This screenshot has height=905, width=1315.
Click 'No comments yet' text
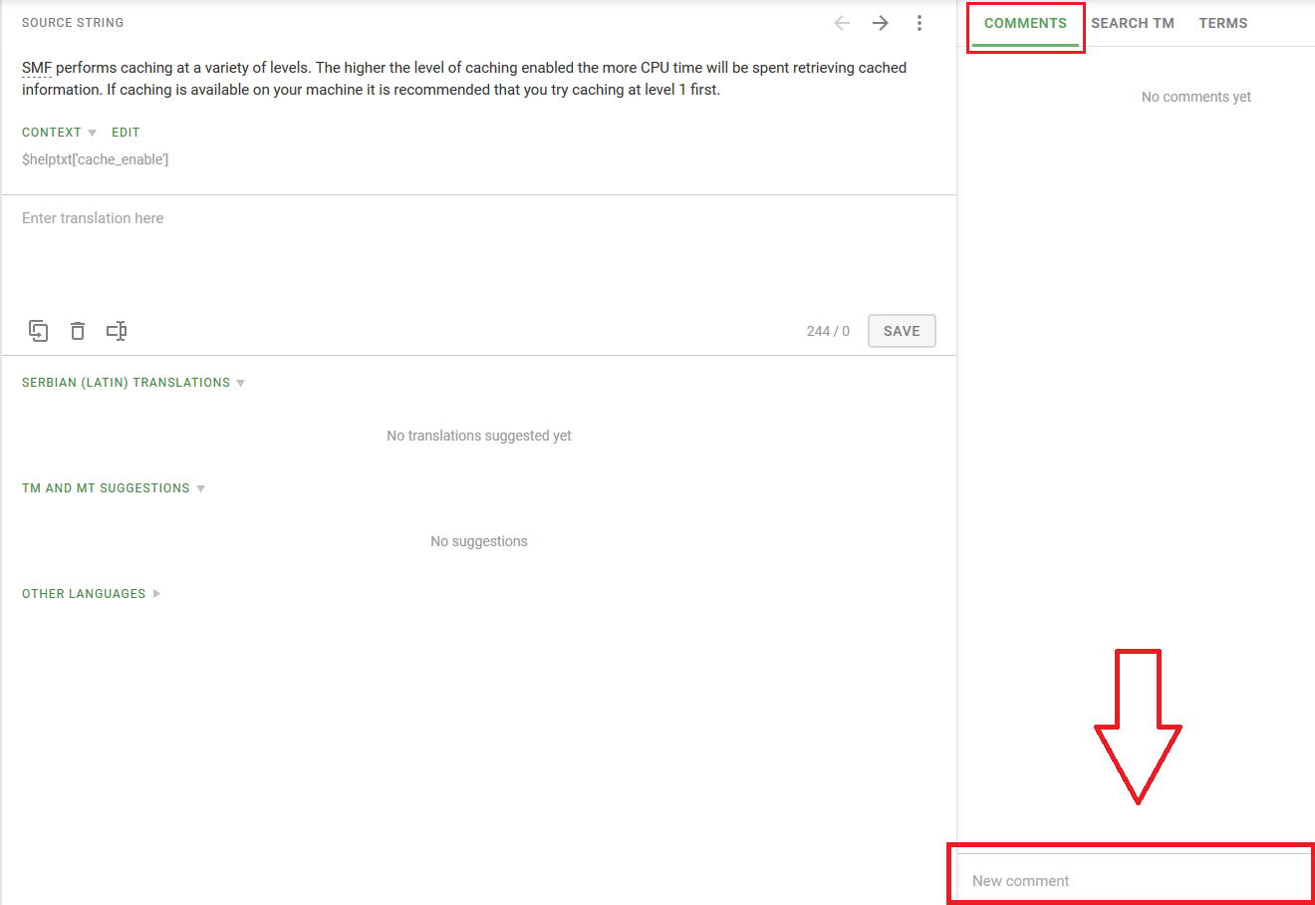point(1196,97)
